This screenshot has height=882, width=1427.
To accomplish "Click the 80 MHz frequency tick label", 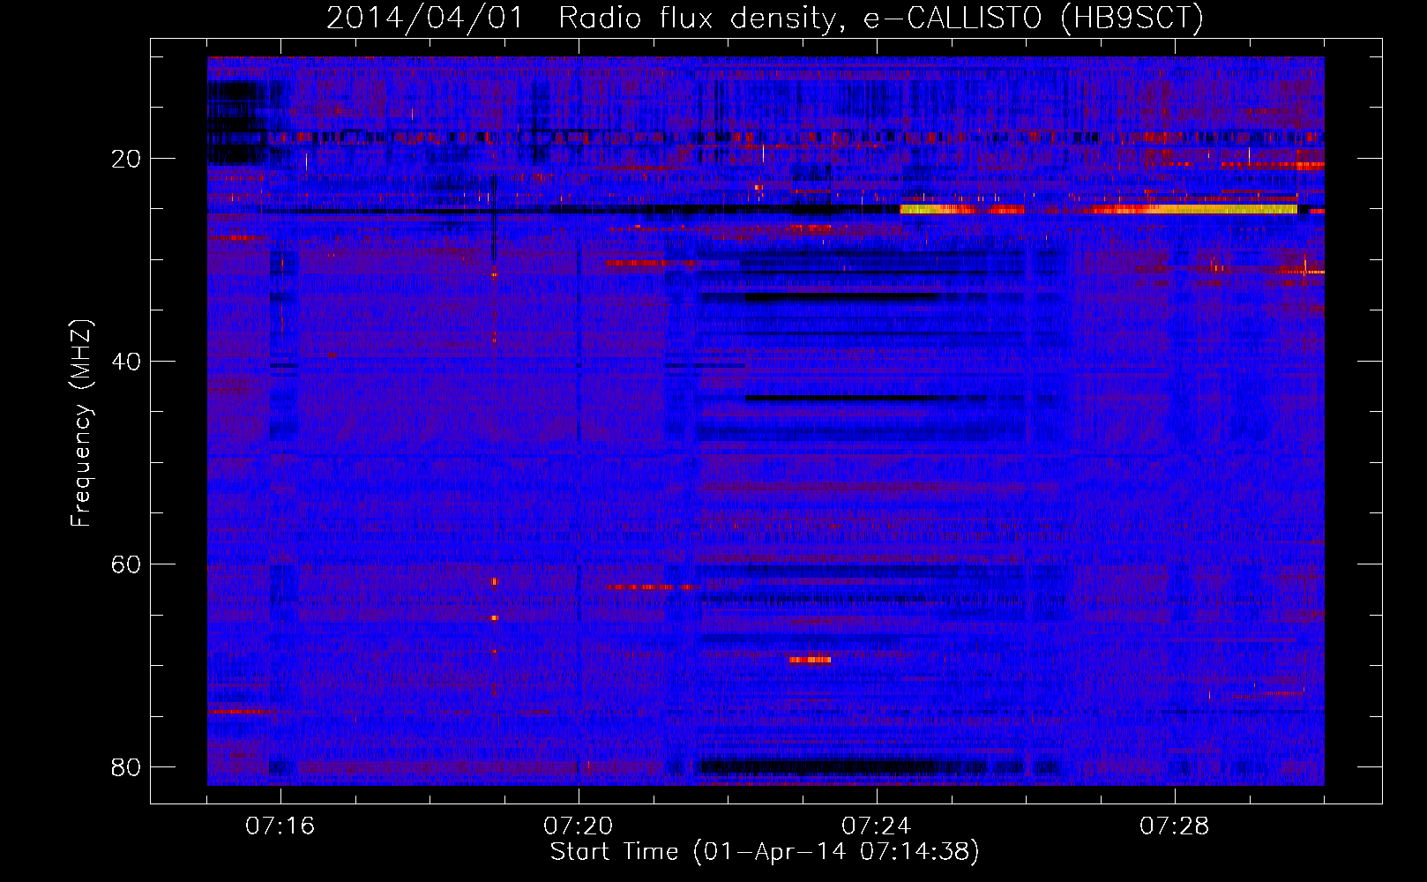I will coord(126,767).
